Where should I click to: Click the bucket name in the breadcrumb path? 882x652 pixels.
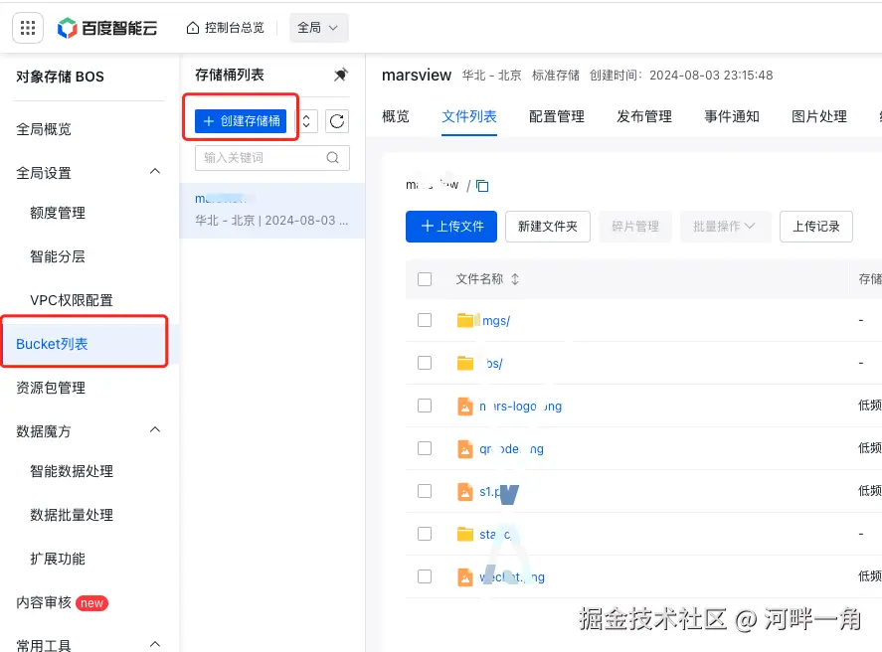pos(432,184)
